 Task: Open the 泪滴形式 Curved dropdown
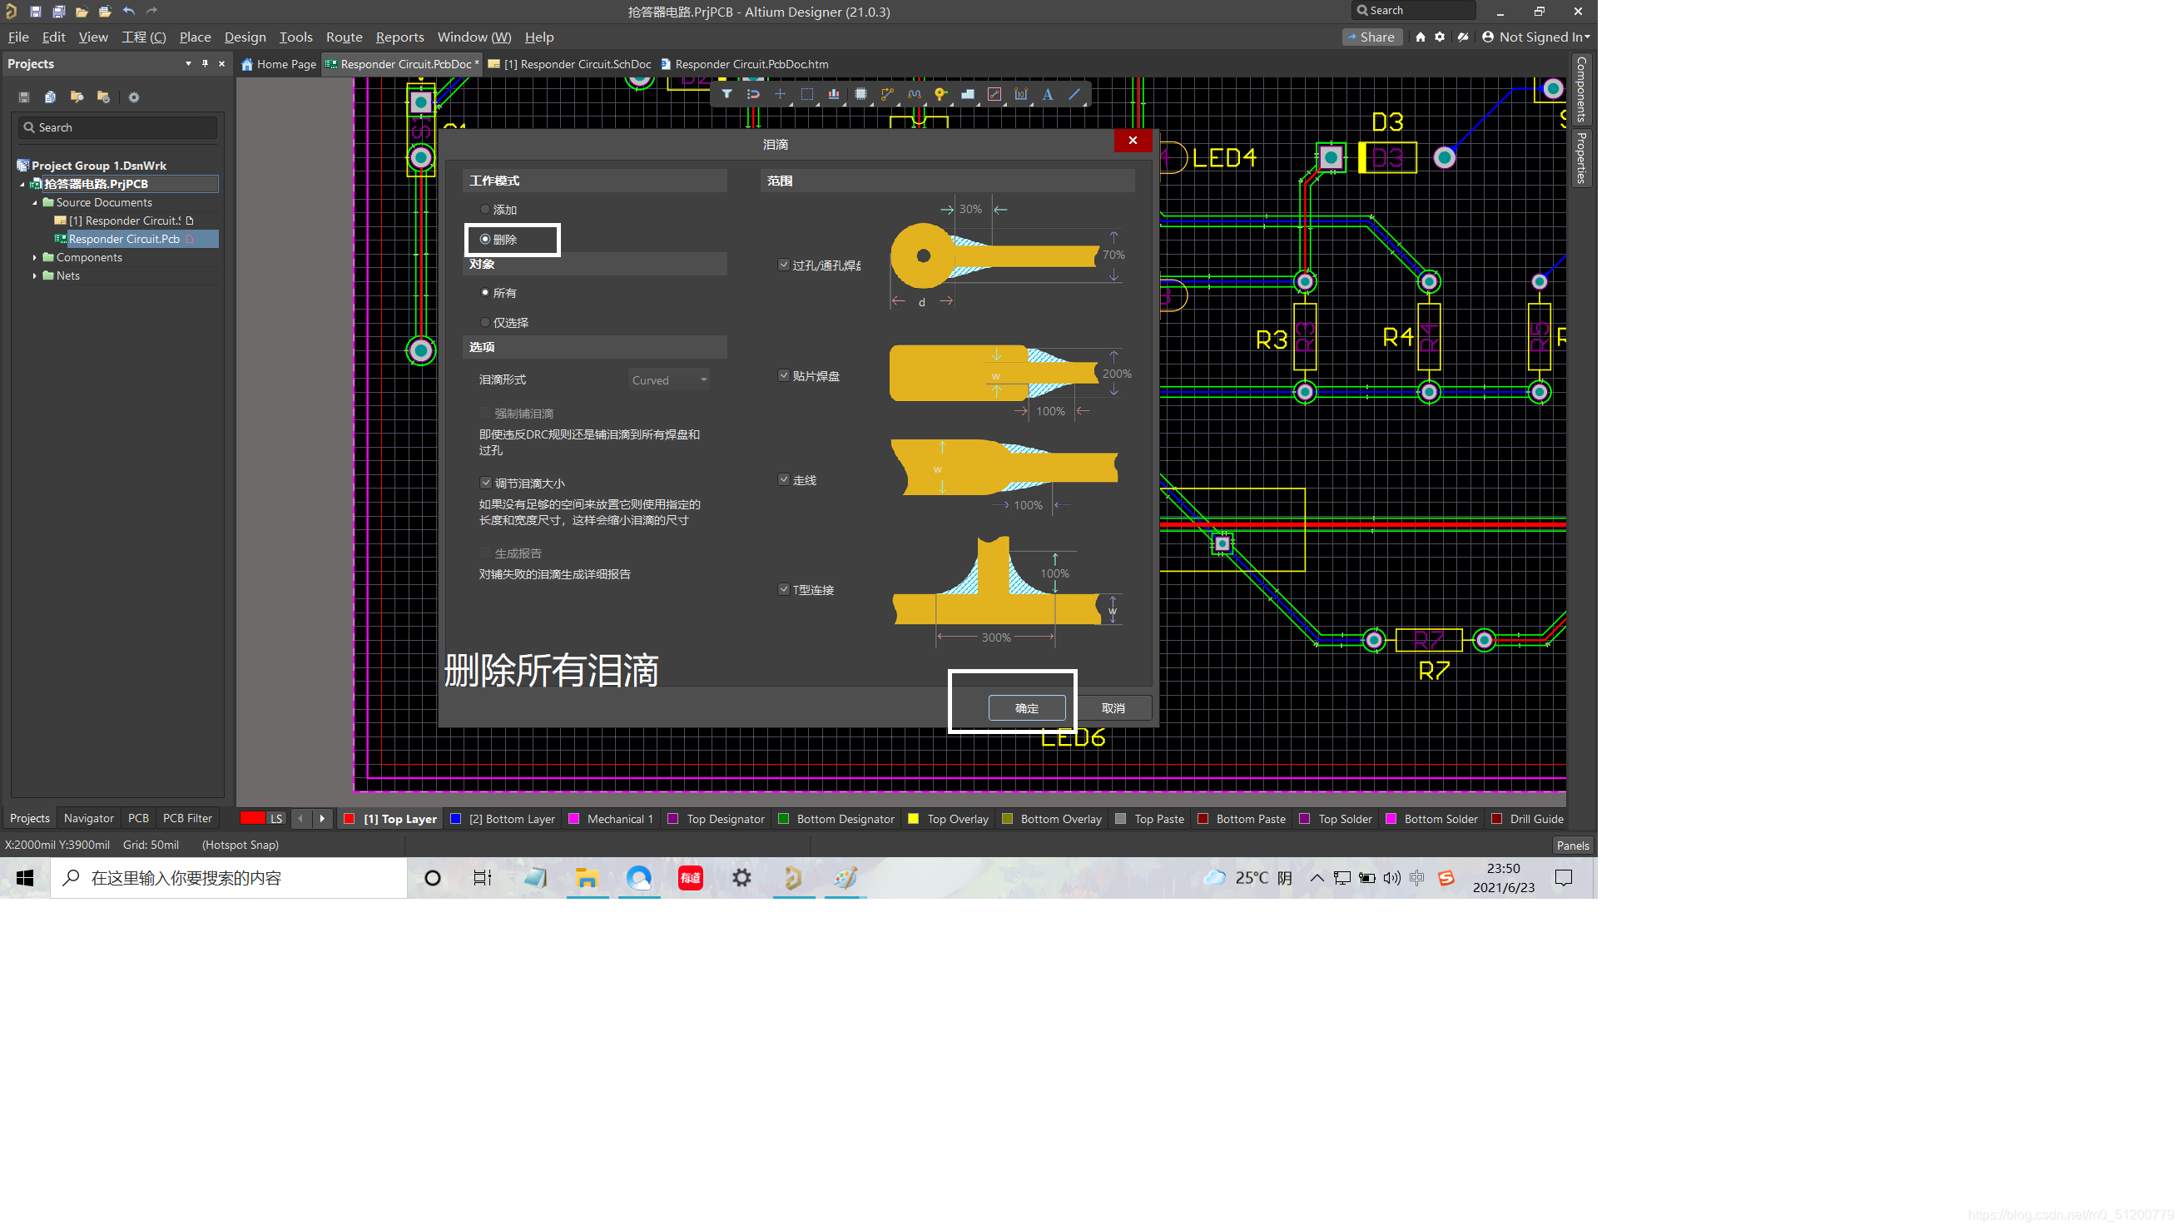[x=668, y=380]
